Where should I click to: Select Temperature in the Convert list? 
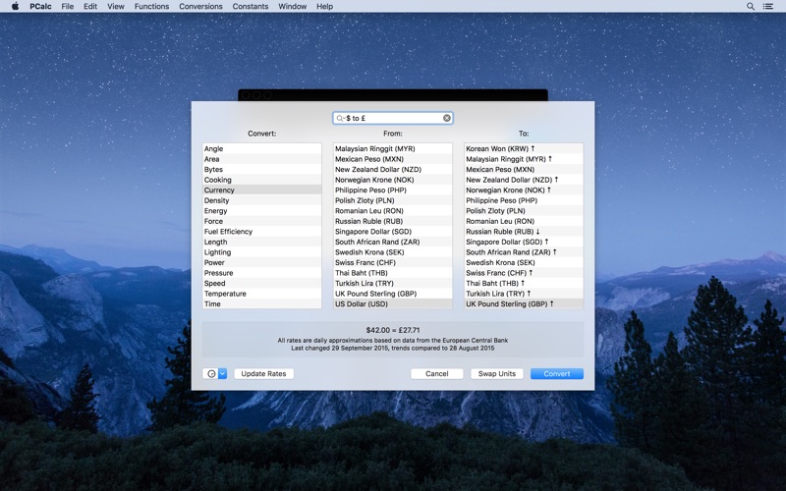pyautogui.click(x=225, y=294)
